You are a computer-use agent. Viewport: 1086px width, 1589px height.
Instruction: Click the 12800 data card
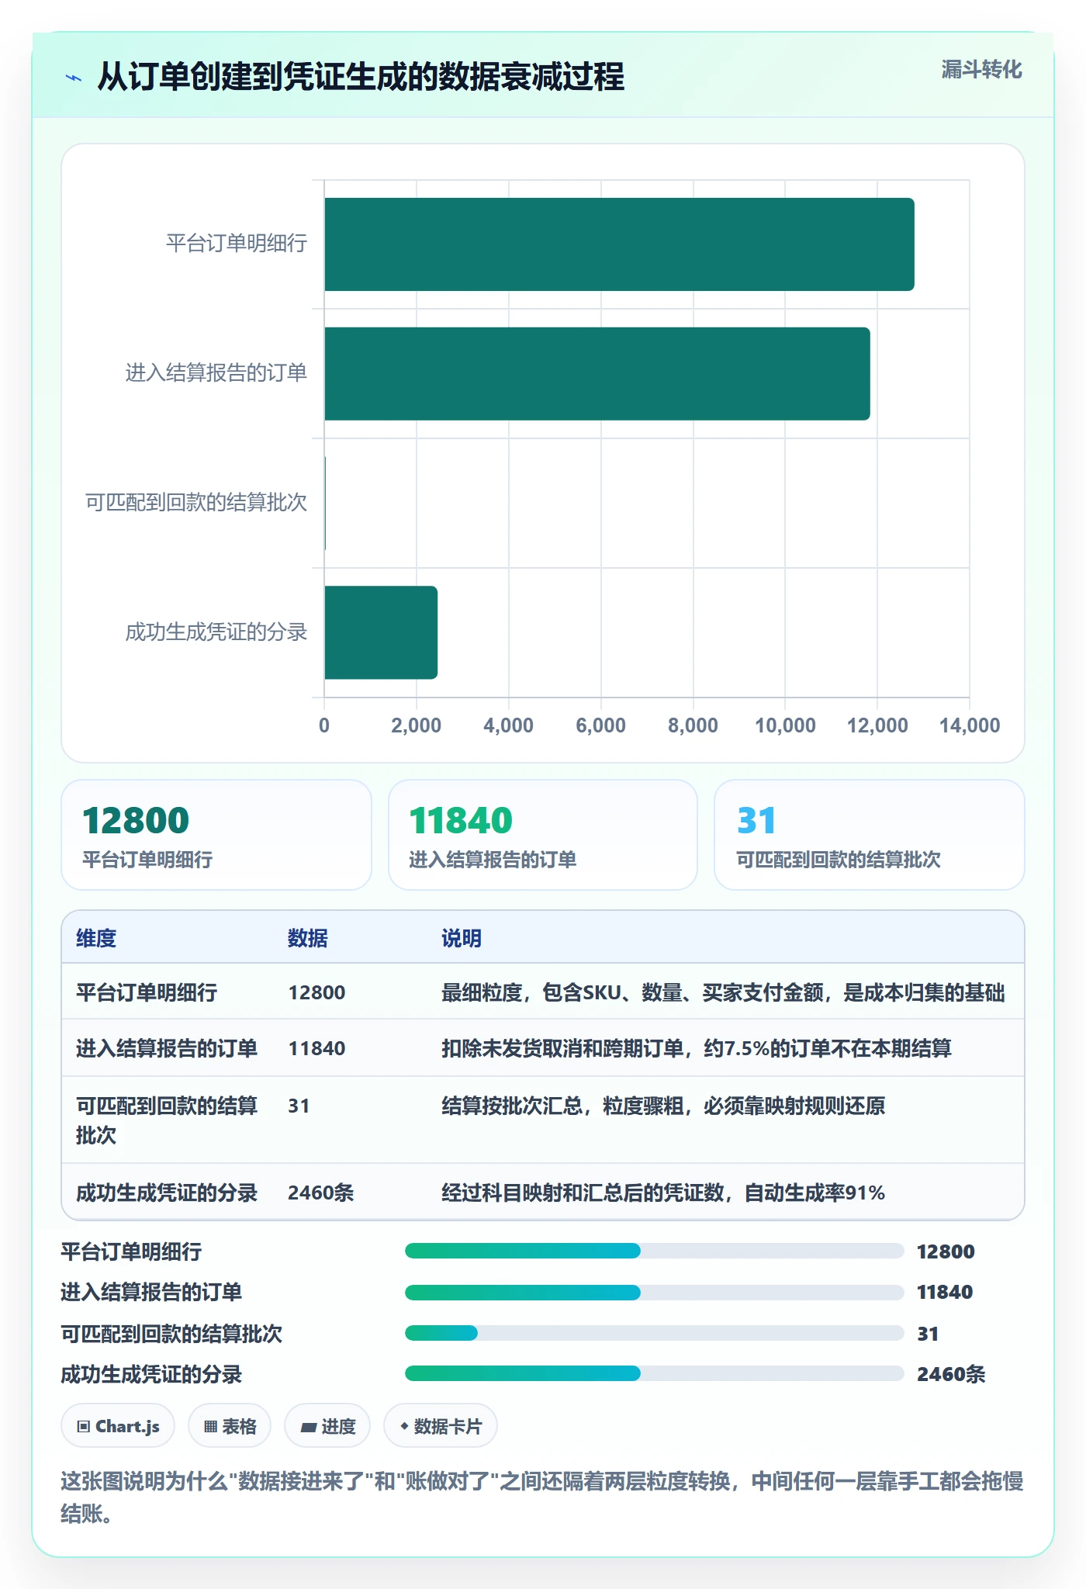[216, 835]
